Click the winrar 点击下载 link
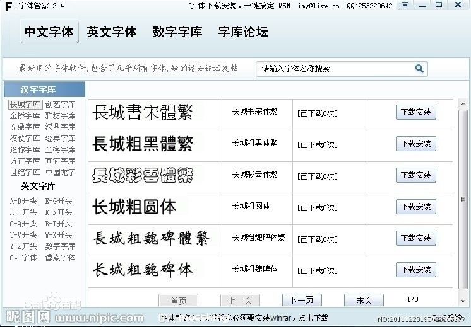Screen dimensions: 471x327 coord(314,318)
